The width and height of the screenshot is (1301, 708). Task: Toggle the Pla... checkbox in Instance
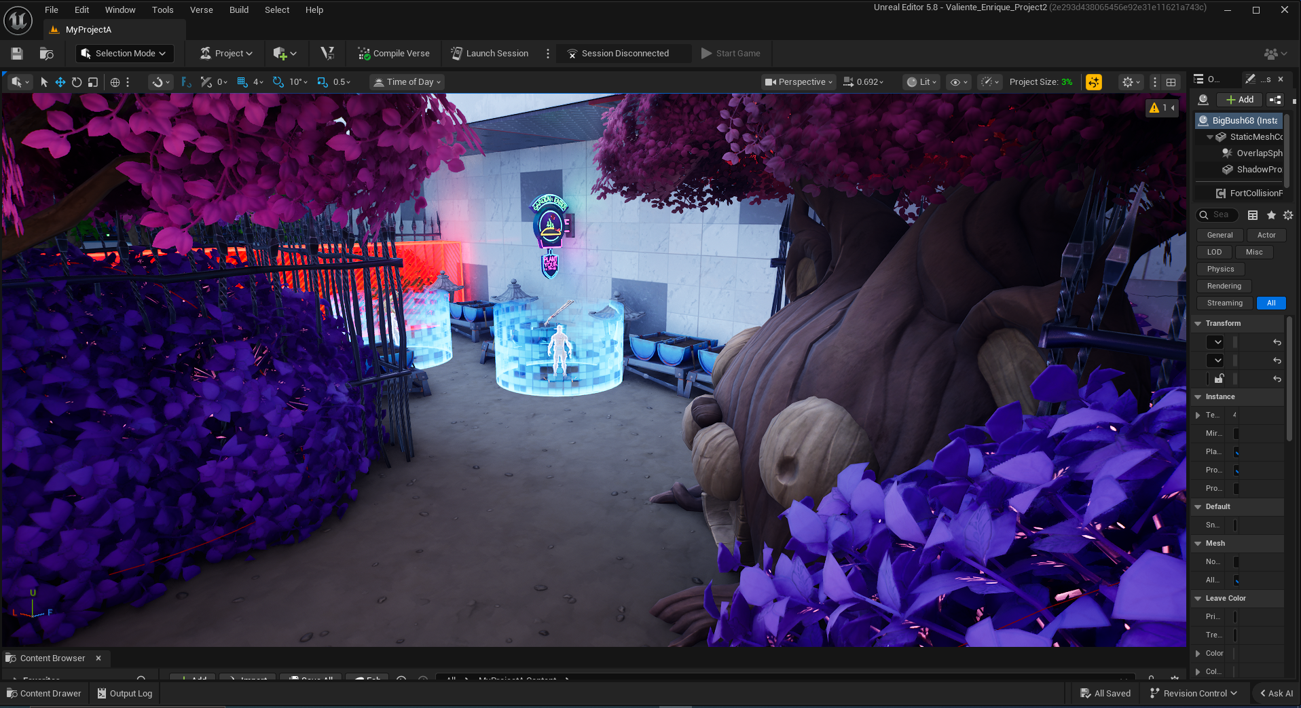1236,452
